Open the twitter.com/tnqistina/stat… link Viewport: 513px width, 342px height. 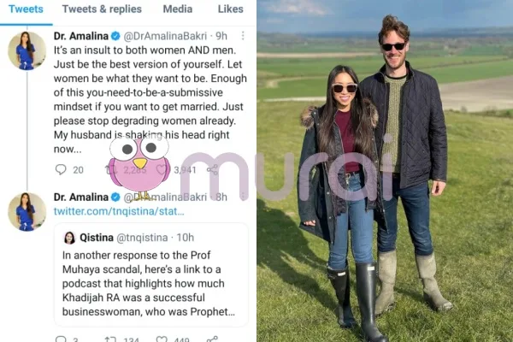point(119,211)
